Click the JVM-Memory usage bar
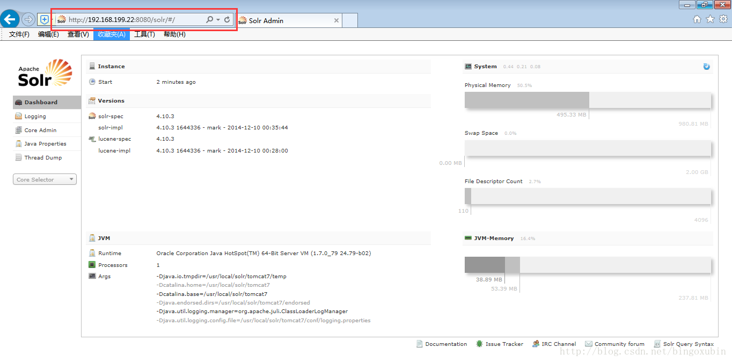This screenshot has width=732, height=362. click(588, 265)
